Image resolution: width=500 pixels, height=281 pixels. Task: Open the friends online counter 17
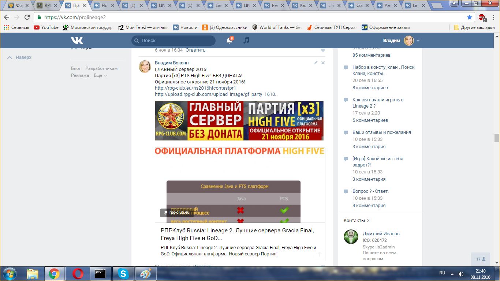coord(481,259)
